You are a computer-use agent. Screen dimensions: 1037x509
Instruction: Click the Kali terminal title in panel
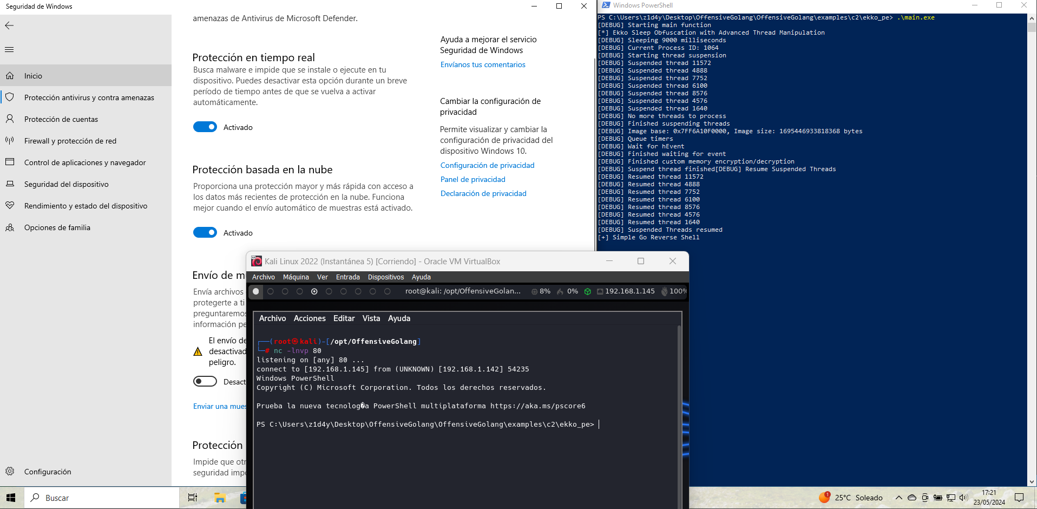pyautogui.click(x=463, y=291)
